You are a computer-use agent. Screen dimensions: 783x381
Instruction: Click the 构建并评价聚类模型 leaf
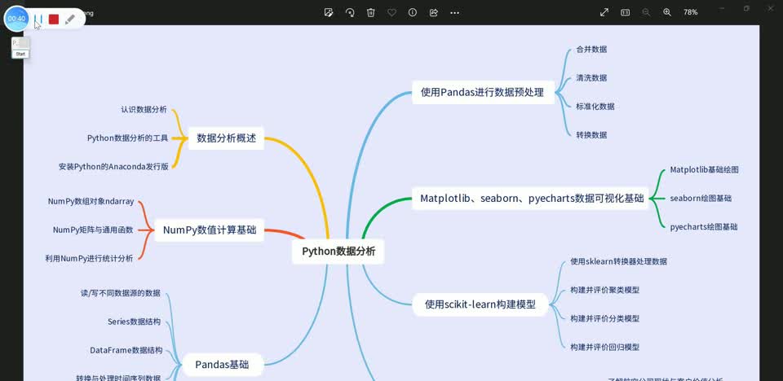point(604,290)
